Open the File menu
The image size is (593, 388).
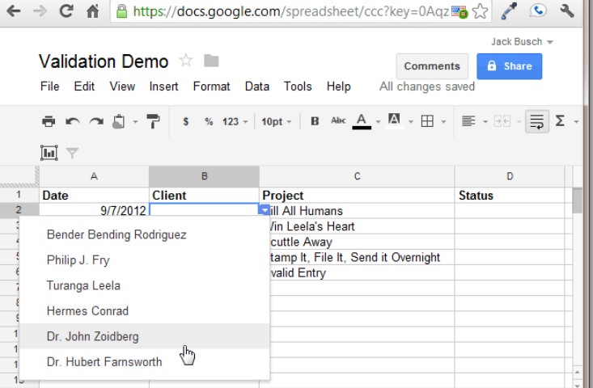(x=50, y=86)
